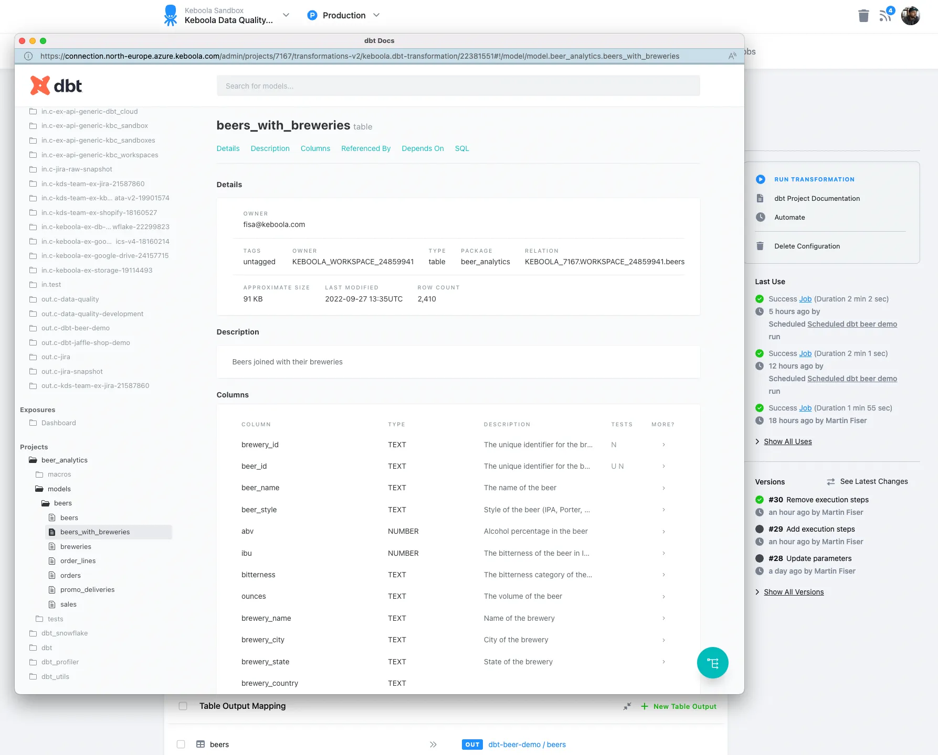Click the Delete Configuration trash icon
938x755 pixels.
(x=760, y=246)
